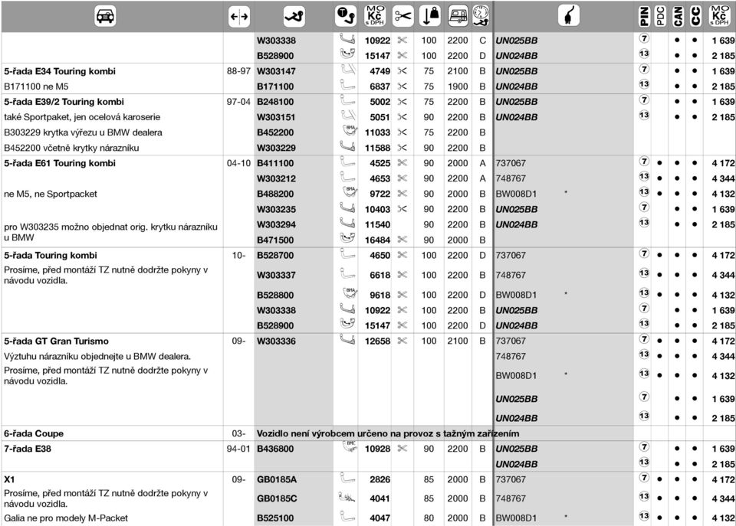Click the years cell '94-01'
Screen dimensions: 736x526
pyautogui.click(x=238, y=449)
